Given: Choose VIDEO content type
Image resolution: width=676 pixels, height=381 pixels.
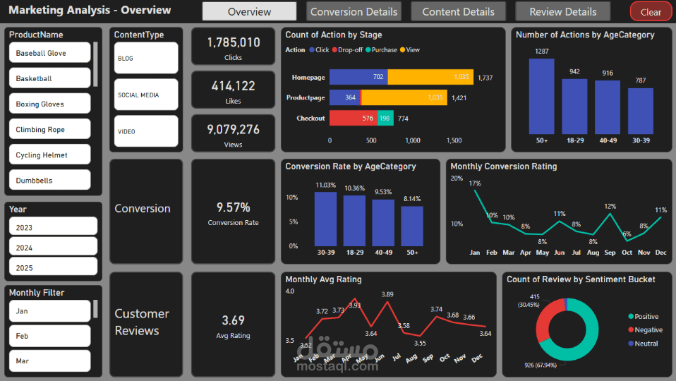Looking at the screenshot, I should point(146,131).
